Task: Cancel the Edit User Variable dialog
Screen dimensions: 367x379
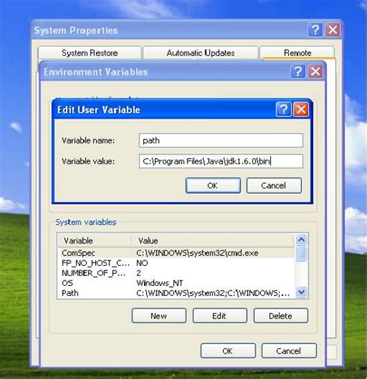Action: pos(274,185)
